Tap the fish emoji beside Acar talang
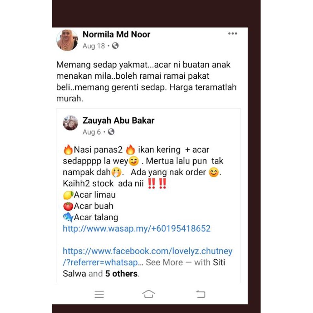The height and width of the screenshot is (313, 313). (x=68, y=217)
